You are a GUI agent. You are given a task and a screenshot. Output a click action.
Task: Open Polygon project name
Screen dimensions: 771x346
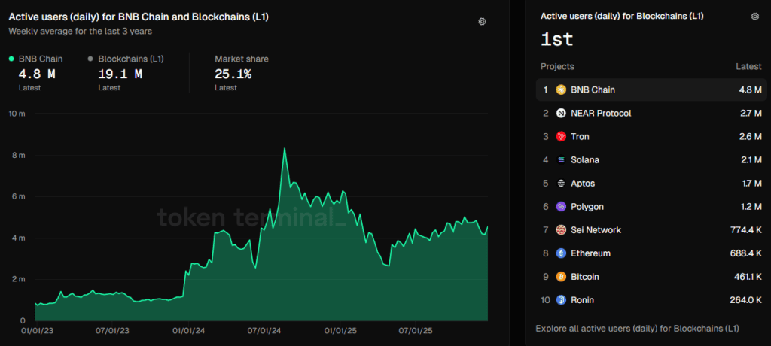click(x=587, y=207)
